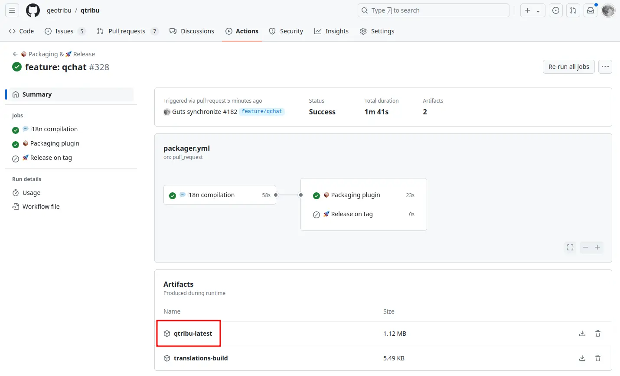
Task: Delete the qtribu-latest artifact
Action: (x=598, y=334)
